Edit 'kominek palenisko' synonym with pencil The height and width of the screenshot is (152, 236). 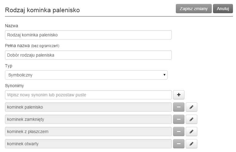click(192, 107)
